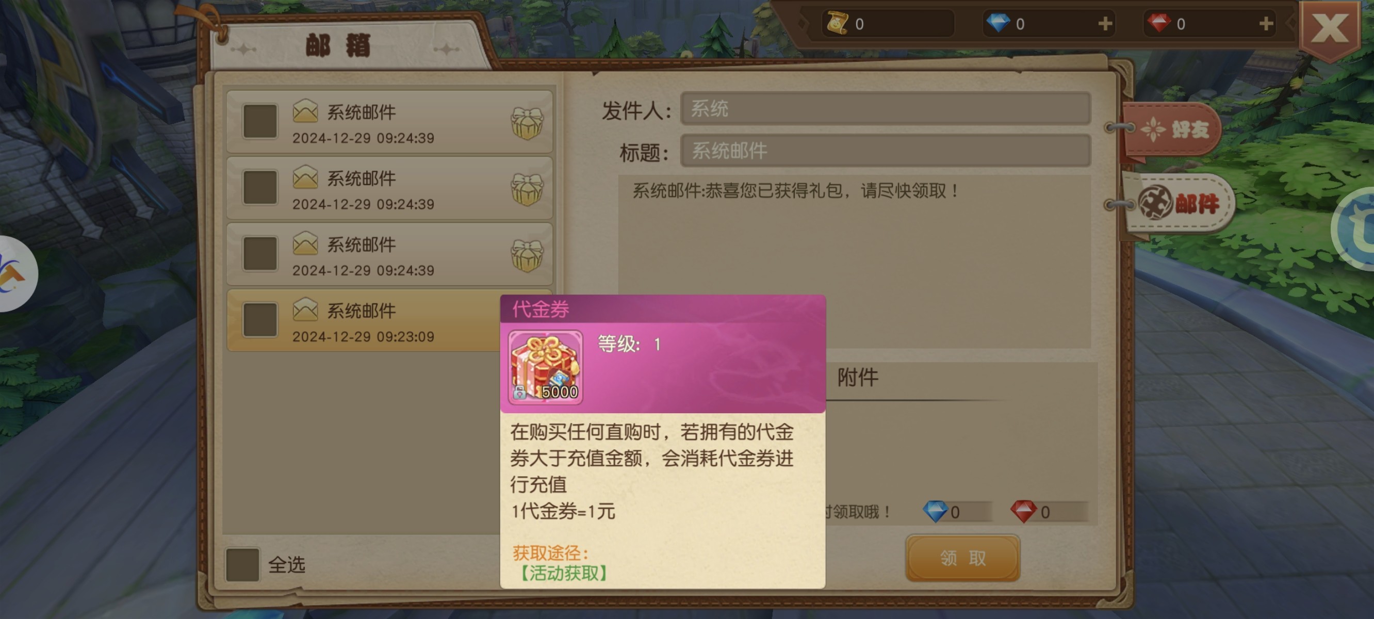Switch to the 好友 friends tab
1374x619 pixels.
coord(1172,129)
